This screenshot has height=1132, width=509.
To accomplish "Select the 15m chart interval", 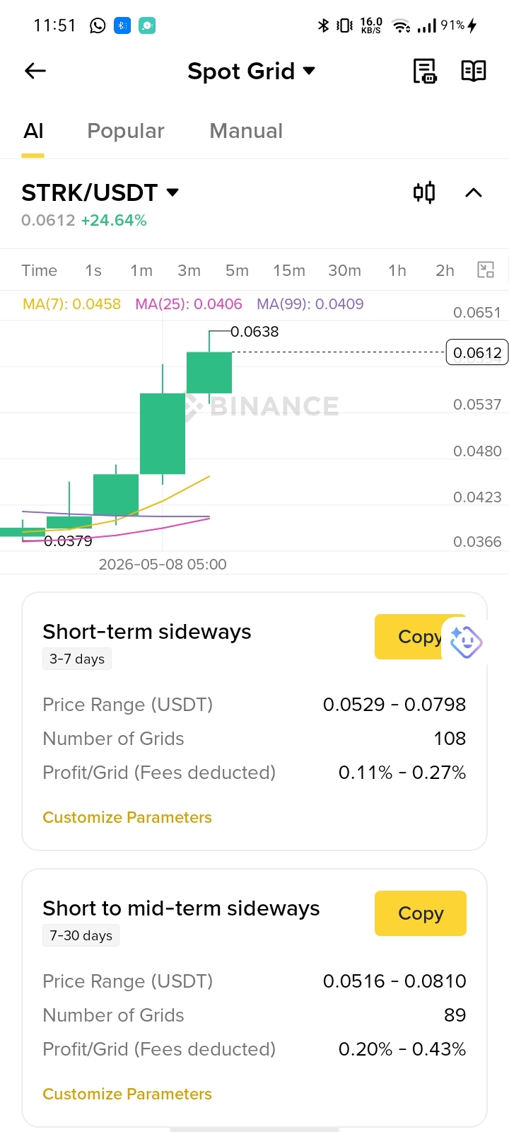I will 289,270.
